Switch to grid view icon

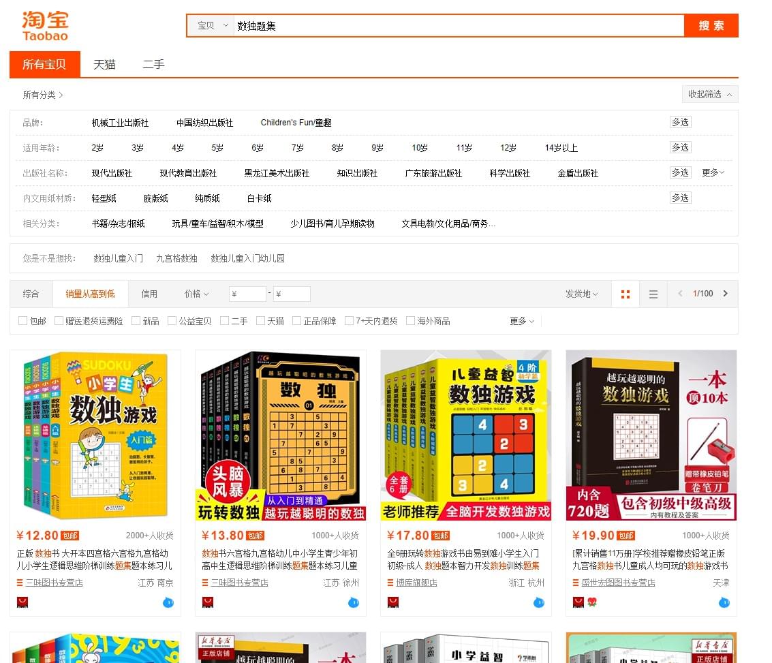pos(625,294)
